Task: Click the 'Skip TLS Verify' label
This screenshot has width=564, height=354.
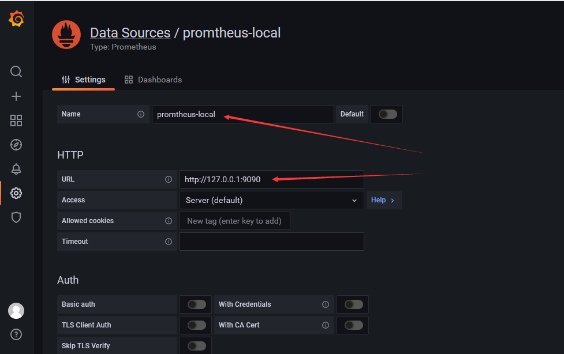Action: pos(85,346)
